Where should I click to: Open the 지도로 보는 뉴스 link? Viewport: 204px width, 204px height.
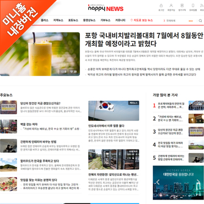click(x=142, y=20)
